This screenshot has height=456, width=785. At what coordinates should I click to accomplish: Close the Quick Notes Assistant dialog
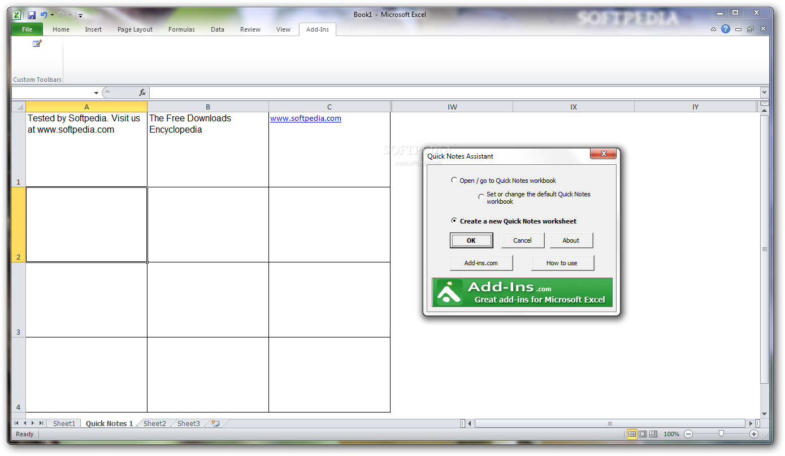click(603, 154)
